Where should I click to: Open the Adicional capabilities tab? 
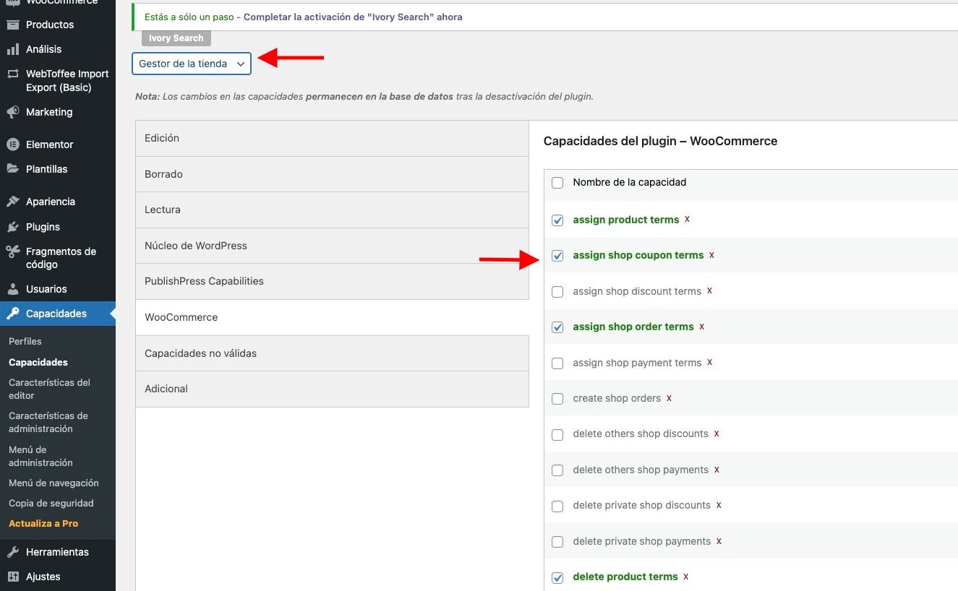click(333, 389)
